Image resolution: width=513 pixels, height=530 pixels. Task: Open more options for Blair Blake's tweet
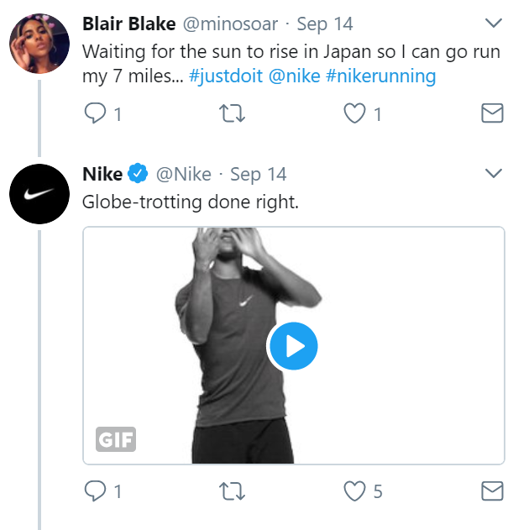(494, 23)
